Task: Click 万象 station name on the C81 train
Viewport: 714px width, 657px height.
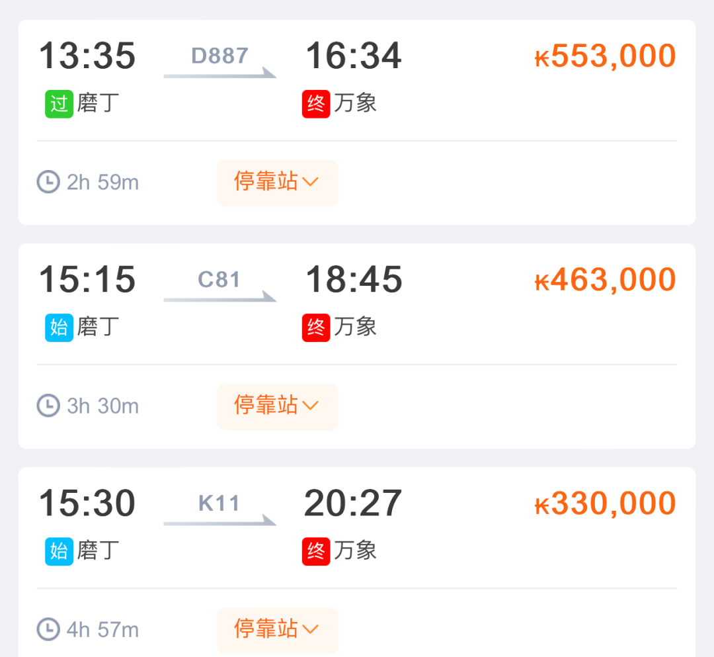Action: pos(356,328)
